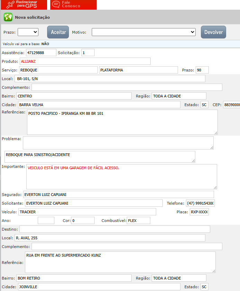This screenshot has height=291, width=240.
Task: Open the Fale Conosco chat button
Action: (x=73, y=5)
